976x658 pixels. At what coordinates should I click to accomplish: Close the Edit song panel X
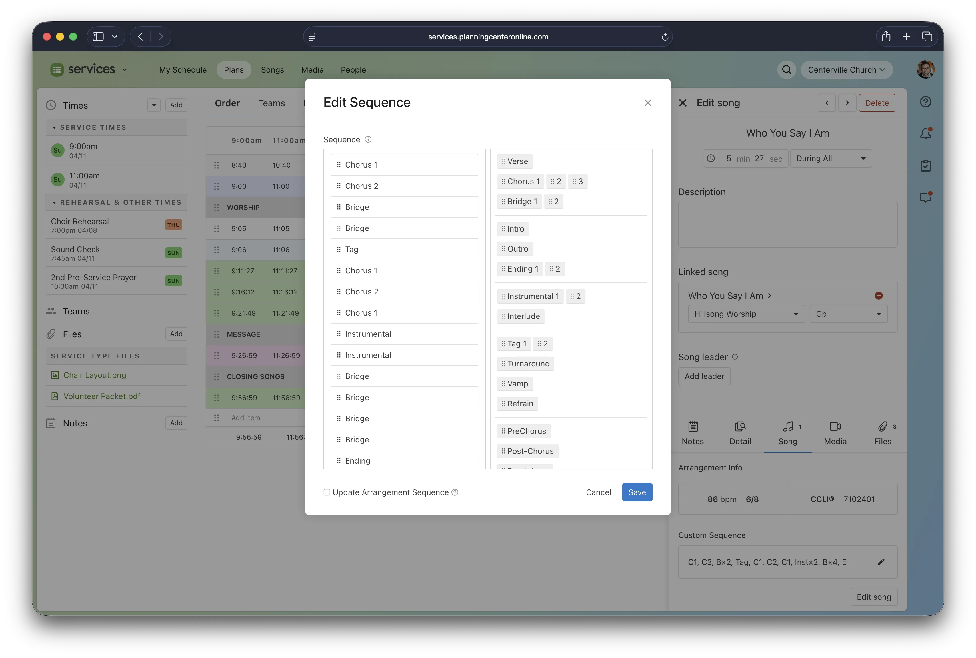pyautogui.click(x=682, y=103)
